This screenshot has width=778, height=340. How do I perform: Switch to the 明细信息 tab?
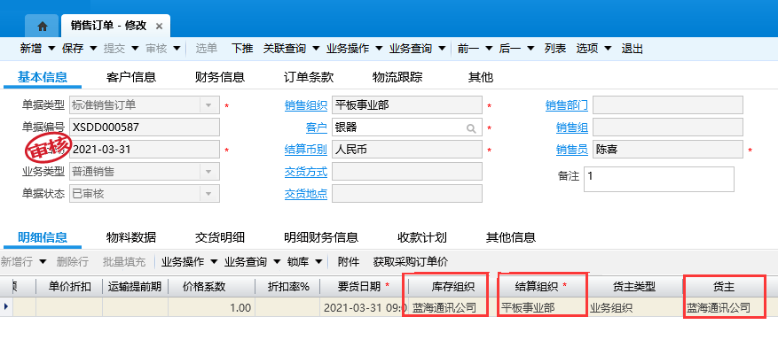point(43,237)
